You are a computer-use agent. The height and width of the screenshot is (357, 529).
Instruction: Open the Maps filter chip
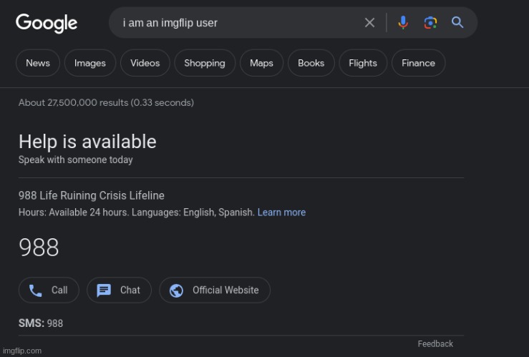pos(261,63)
